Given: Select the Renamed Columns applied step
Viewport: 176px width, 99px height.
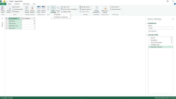Looking at the screenshot, I should point(161,47).
